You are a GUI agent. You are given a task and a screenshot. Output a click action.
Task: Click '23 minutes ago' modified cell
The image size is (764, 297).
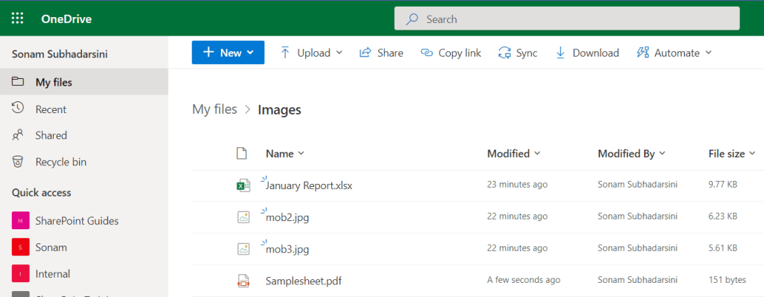click(517, 185)
